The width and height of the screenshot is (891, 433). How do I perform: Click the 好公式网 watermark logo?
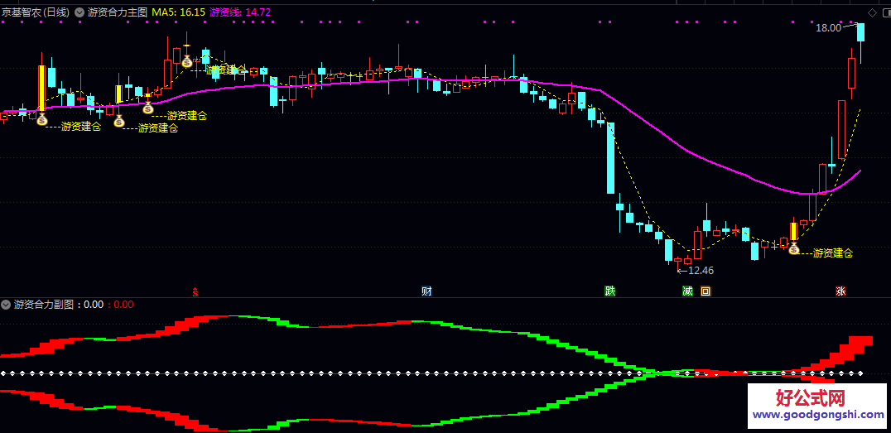(819, 397)
